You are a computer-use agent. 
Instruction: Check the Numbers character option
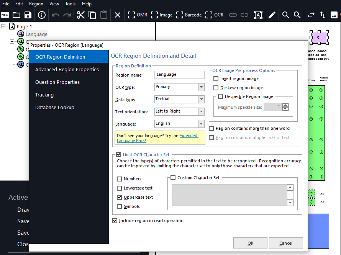[x=119, y=179]
